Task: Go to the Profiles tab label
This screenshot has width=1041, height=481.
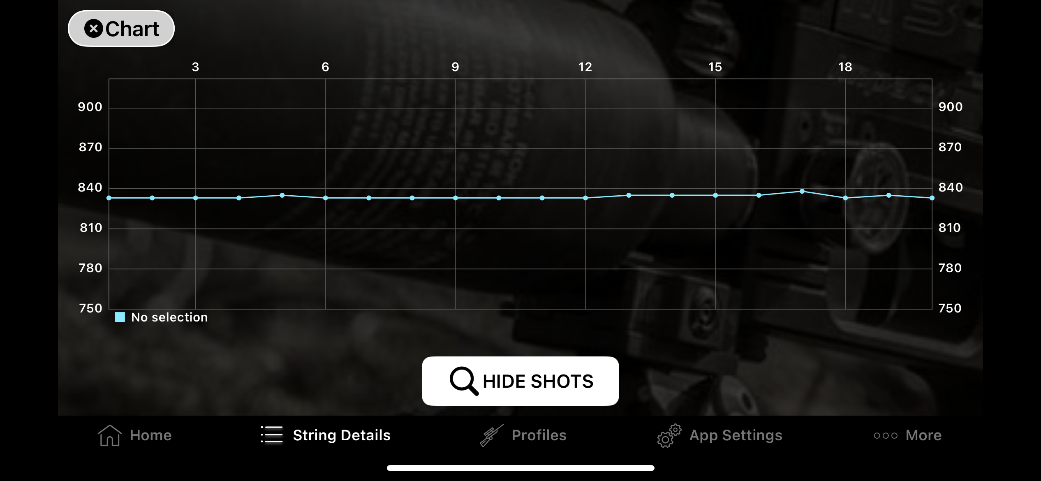Action: coord(539,435)
